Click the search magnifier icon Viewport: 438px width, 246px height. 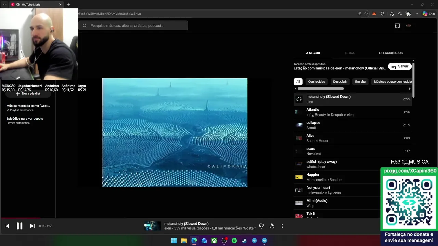click(x=85, y=26)
